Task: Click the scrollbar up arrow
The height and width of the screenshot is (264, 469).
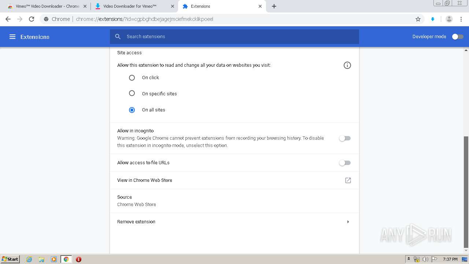Action: point(466,50)
